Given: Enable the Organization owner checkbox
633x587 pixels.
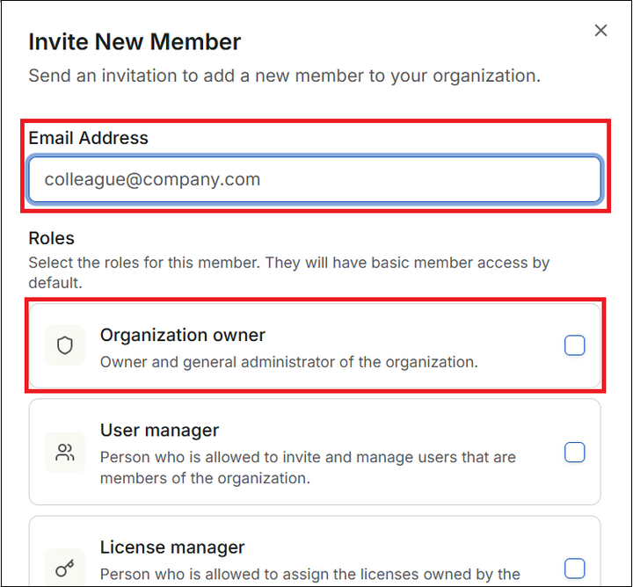Looking at the screenshot, I should [574, 345].
